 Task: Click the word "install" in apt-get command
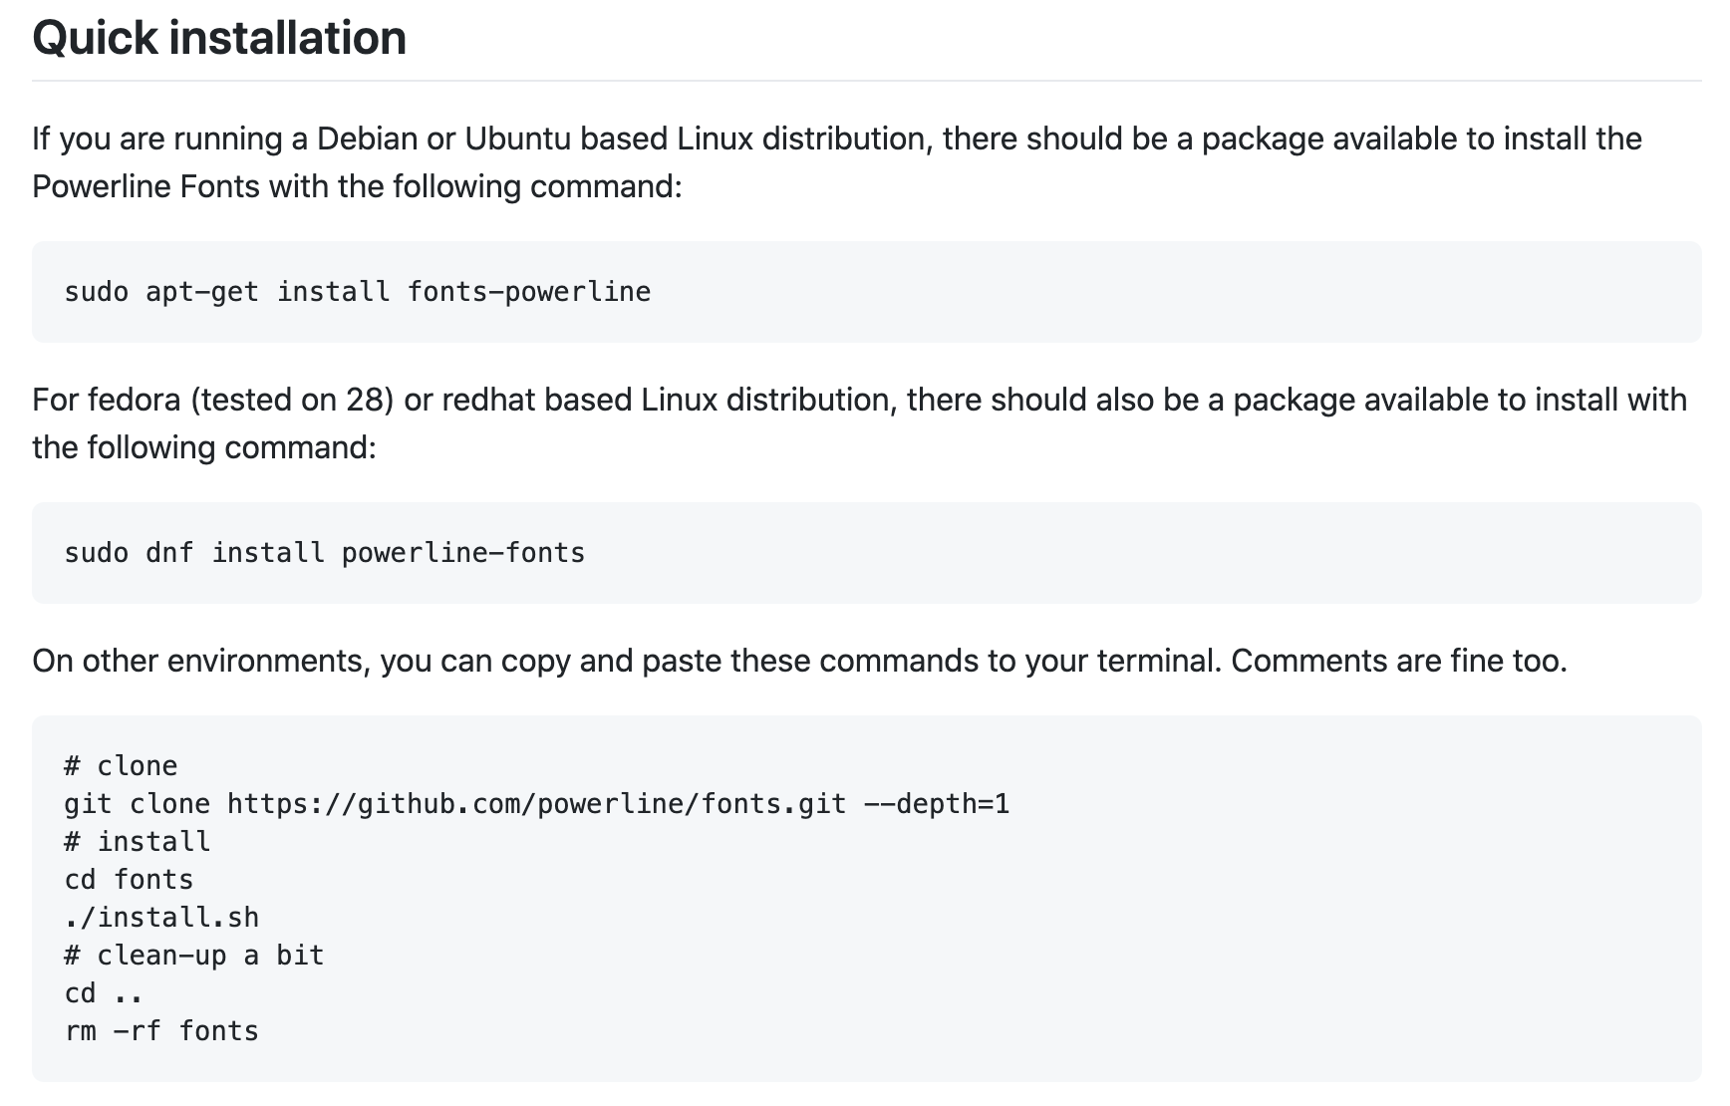[333, 292]
